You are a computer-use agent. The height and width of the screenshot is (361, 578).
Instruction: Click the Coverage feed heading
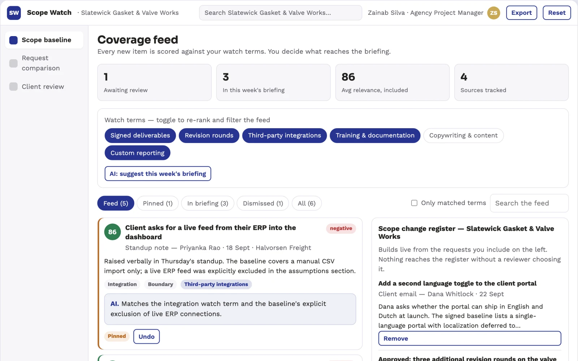click(x=138, y=39)
